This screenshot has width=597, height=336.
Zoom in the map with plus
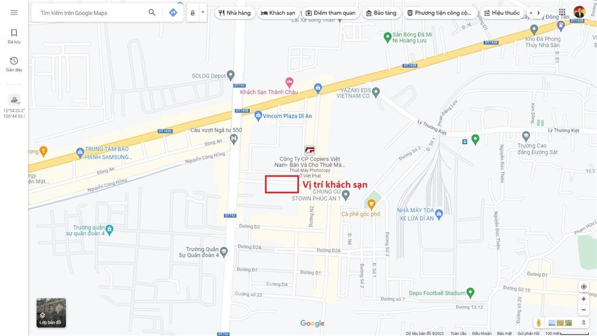pyautogui.click(x=584, y=299)
